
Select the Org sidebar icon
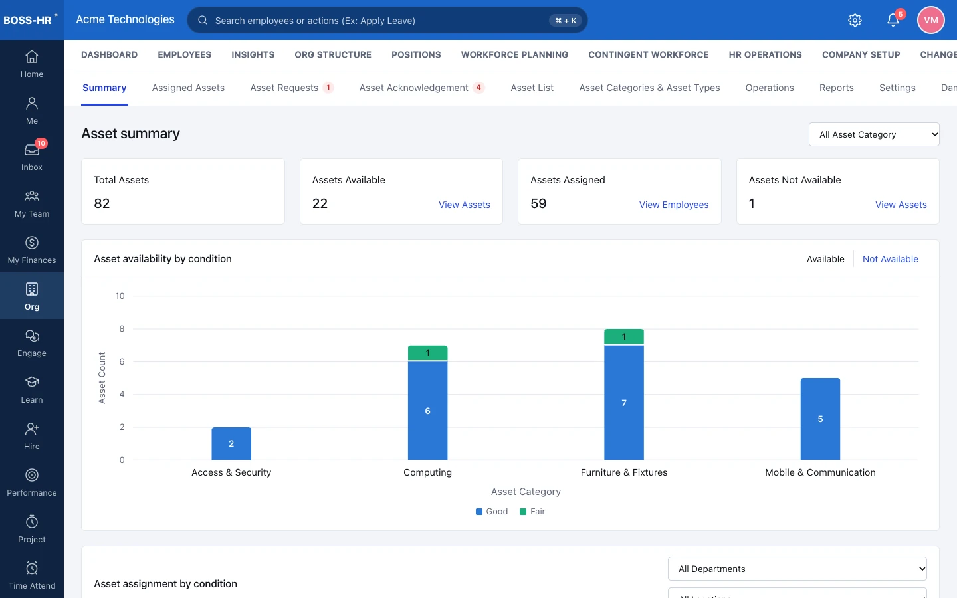(x=32, y=296)
